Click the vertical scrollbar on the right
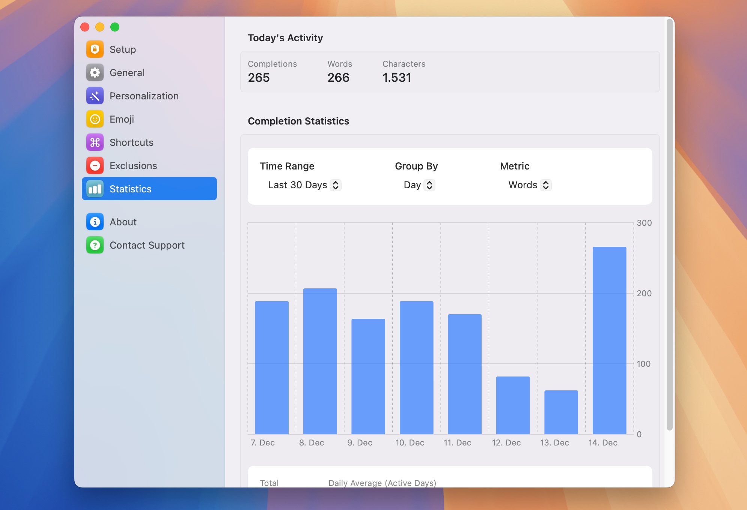The width and height of the screenshot is (747, 510). coord(669,225)
